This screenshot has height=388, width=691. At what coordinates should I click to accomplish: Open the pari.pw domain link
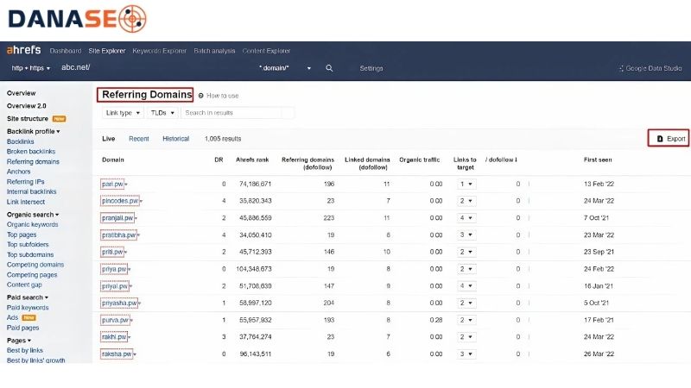(112, 184)
